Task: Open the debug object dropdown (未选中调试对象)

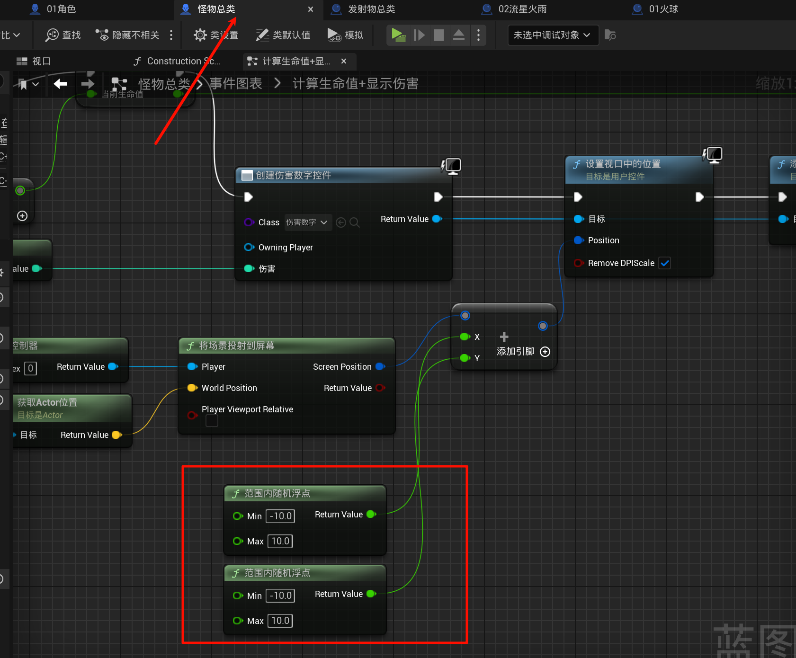Action: click(553, 35)
